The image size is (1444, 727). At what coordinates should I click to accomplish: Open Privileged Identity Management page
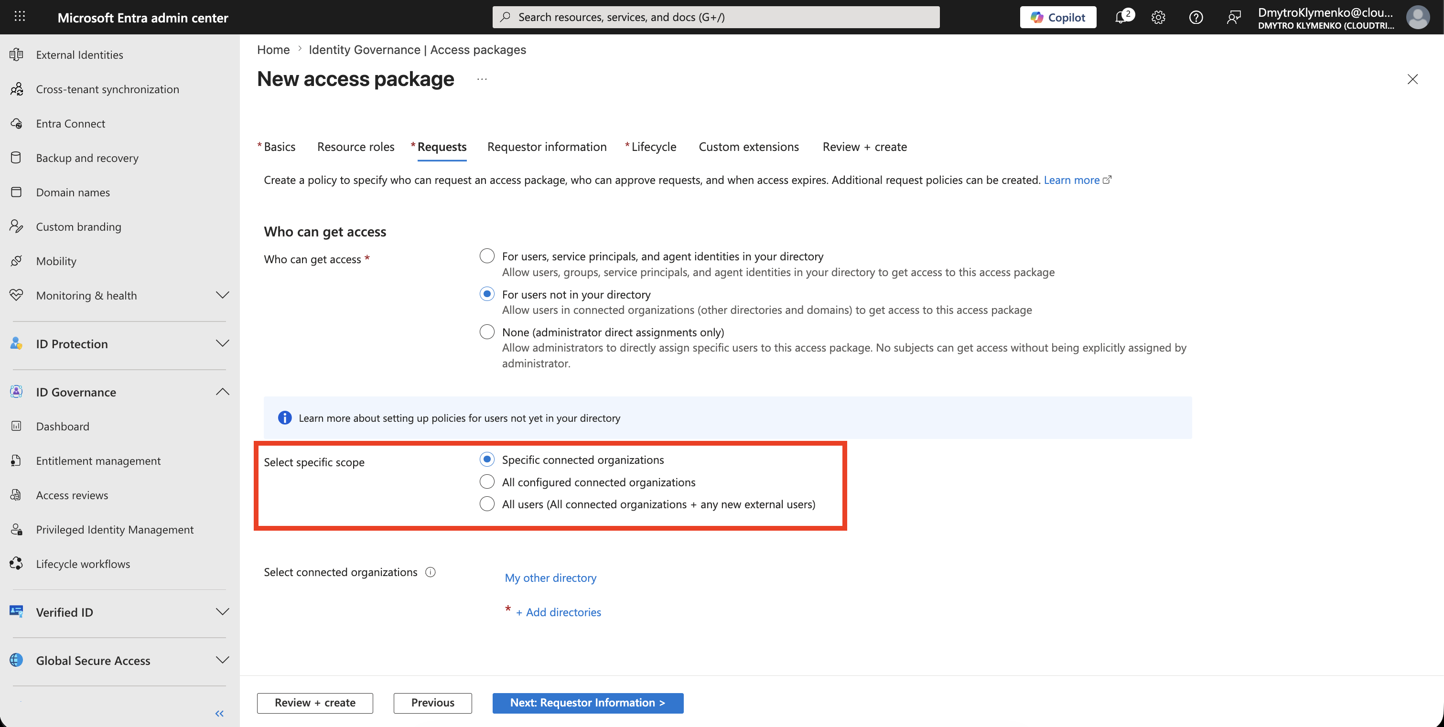tap(115, 529)
